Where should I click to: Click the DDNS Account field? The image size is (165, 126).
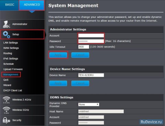91,117
